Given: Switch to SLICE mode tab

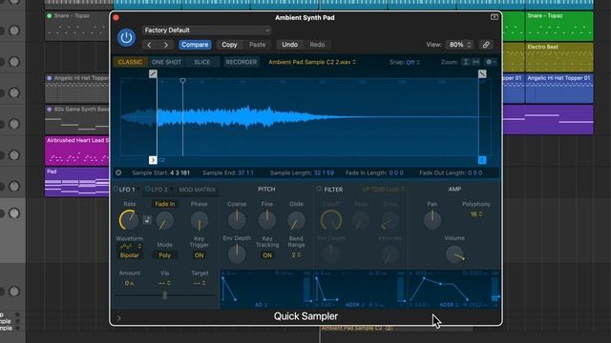Looking at the screenshot, I should click(201, 62).
